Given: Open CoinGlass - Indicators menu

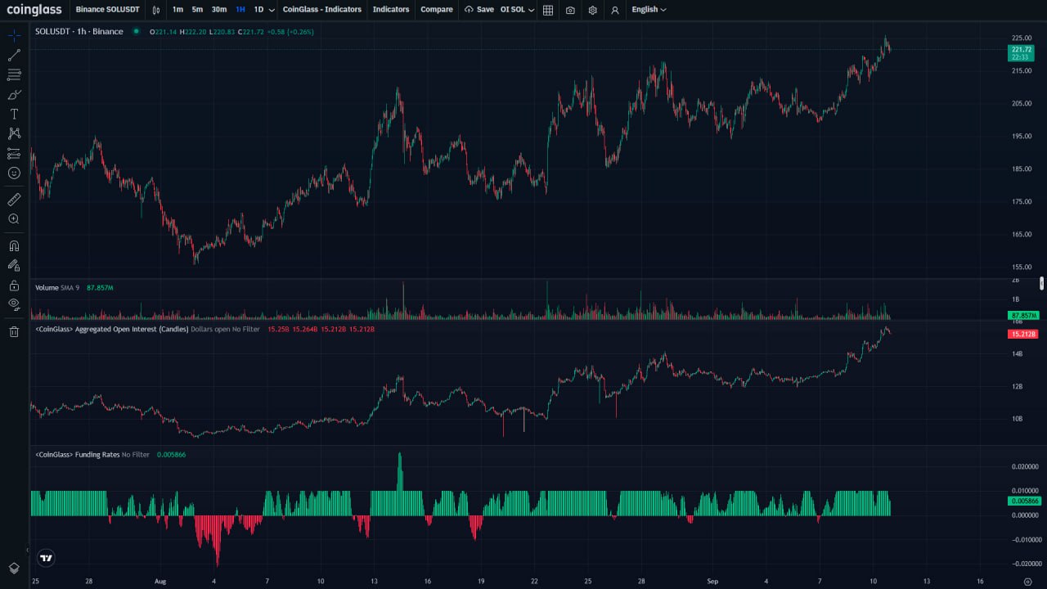Looking at the screenshot, I should [321, 10].
